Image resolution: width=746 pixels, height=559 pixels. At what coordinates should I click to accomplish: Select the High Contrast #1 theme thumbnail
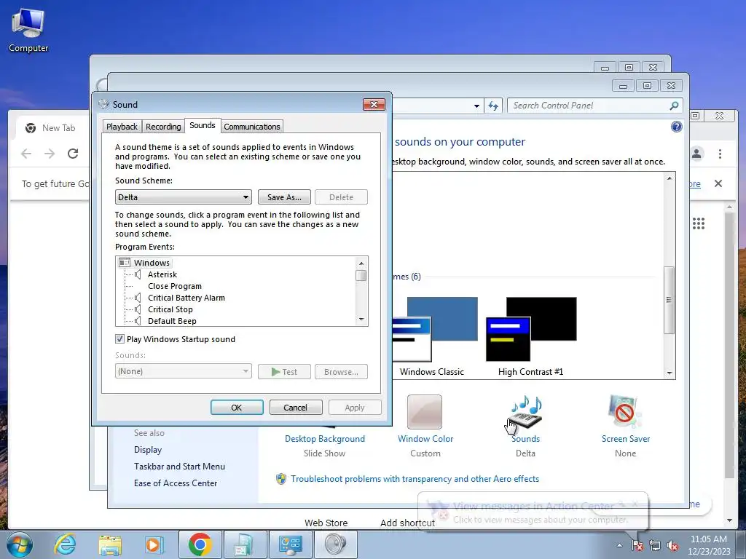pyautogui.click(x=531, y=330)
